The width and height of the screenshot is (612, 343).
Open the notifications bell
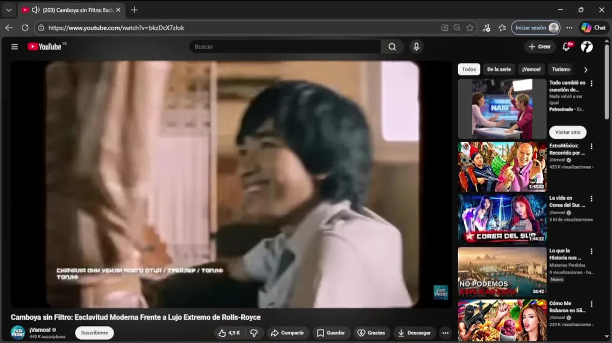[566, 47]
